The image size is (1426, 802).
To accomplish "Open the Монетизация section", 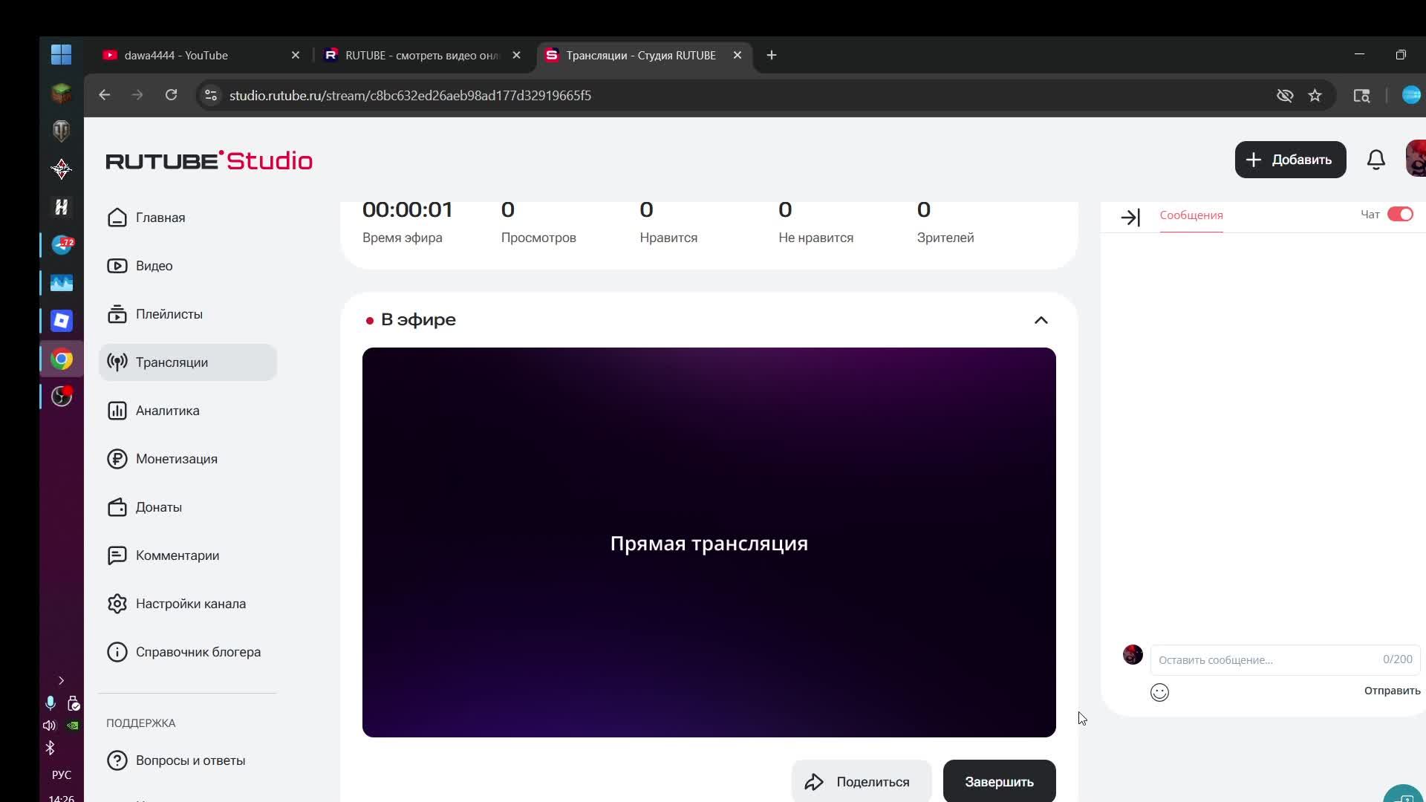I will click(177, 459).
